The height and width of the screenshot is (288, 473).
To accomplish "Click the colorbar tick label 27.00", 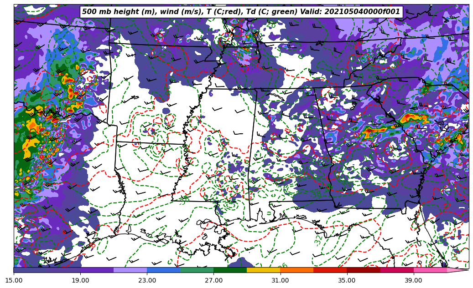I will point(213,281).
